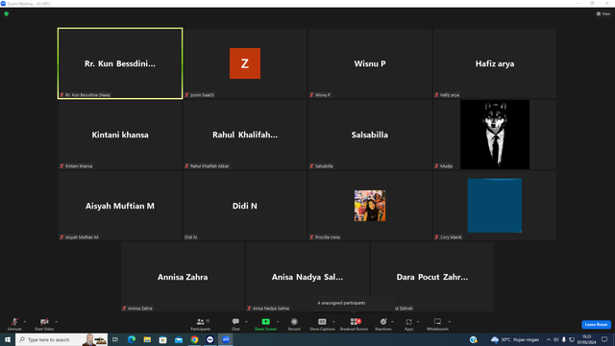The image size is (615, 346).
Task: Open the Apps icon
Action: pos(408,322)
